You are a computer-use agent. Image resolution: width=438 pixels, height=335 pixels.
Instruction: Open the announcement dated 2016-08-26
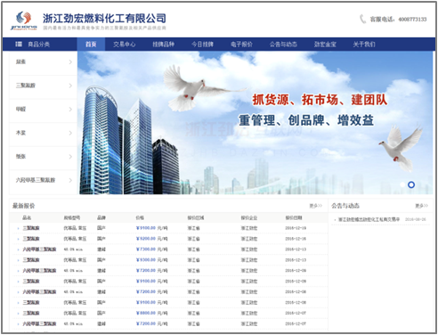[369, 219]
